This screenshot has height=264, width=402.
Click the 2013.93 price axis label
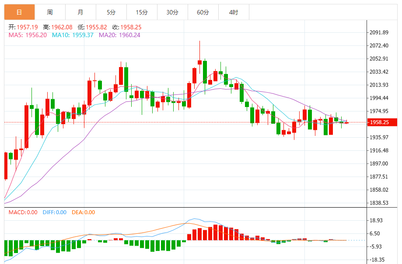[x=379, y=85]
